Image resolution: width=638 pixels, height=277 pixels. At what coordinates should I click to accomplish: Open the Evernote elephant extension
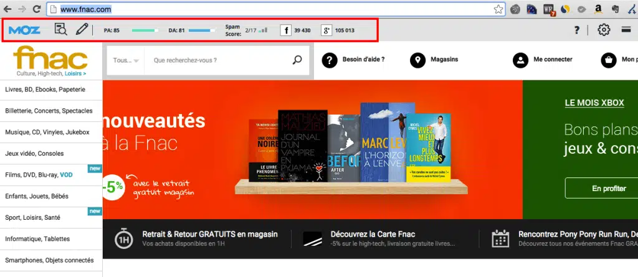pos(615,9)
